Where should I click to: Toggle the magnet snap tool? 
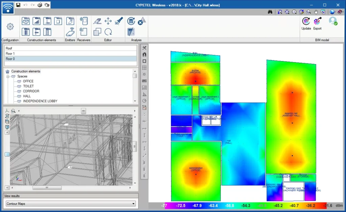tap(144, 54)
